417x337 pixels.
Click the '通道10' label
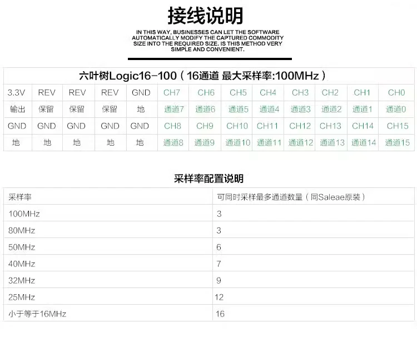coord(238,142)
